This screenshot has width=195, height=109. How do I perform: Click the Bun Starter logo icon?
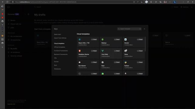pyautogui.click(x=80, y=62)
